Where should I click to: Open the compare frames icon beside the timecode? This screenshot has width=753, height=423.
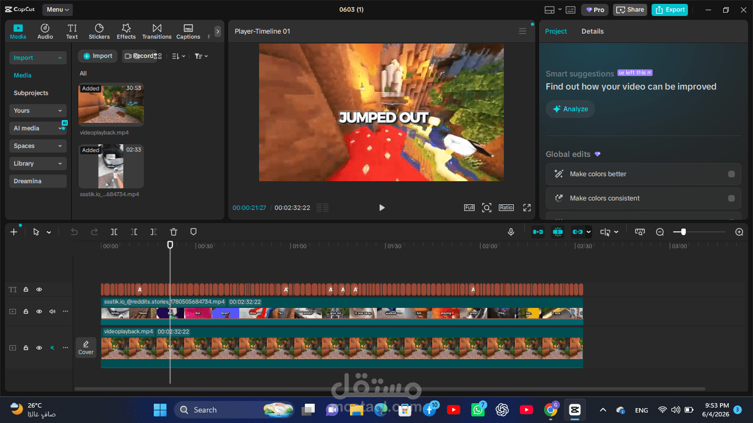322,208
